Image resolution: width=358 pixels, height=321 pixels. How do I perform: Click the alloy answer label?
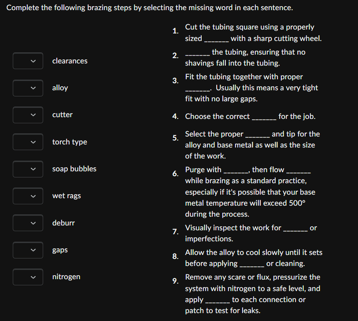pos(60,88)
